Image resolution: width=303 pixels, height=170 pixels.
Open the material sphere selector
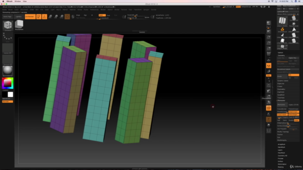pos(8,71)
